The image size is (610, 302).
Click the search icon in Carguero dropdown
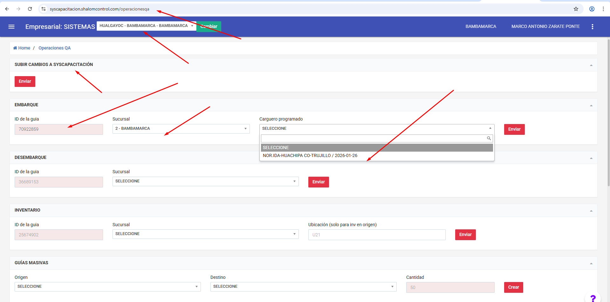[489, 138]
